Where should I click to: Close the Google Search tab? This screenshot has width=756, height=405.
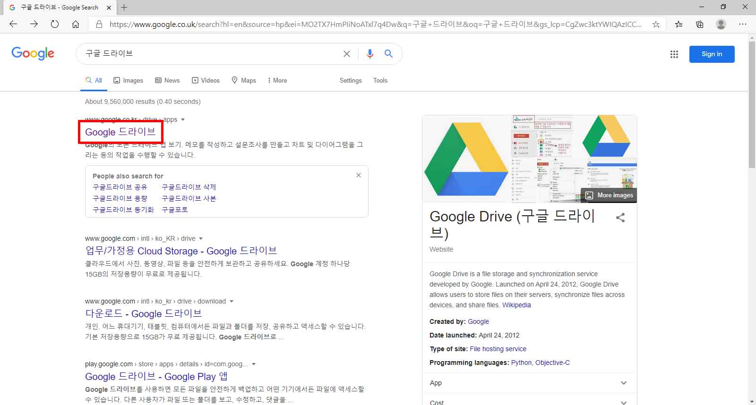(x=109, y=8)
